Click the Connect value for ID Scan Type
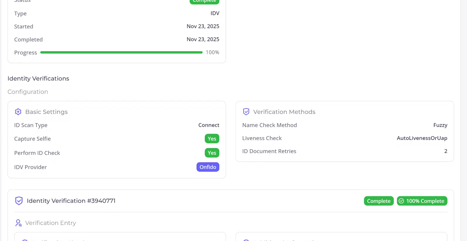This screenshot has width=467, height=241. pyautogui.click(x=209, y=125)
